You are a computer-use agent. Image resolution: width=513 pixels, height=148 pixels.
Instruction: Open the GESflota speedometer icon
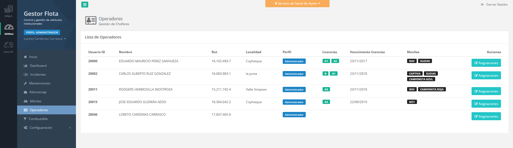pos(9,27)
